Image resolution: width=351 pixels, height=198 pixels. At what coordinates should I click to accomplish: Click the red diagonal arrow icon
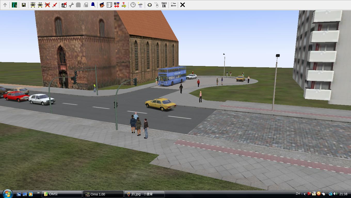coord(54,5)
